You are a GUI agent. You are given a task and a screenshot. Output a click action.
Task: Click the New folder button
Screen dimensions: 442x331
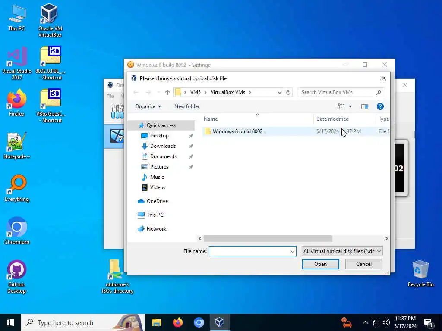[187, 106]
